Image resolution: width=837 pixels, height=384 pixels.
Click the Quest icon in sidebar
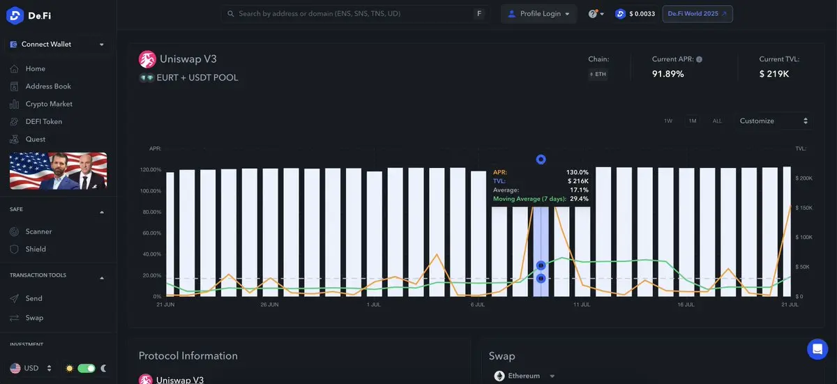click(14, 139)
